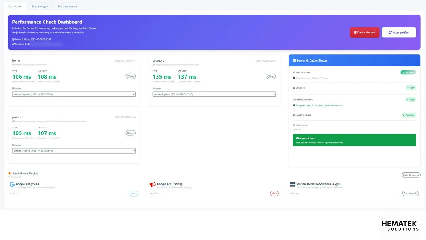426x240 pixels.
Task: Click the star icon beside Empfohlene Plugins
Action: pyautogui.click(x=10, y=174)
